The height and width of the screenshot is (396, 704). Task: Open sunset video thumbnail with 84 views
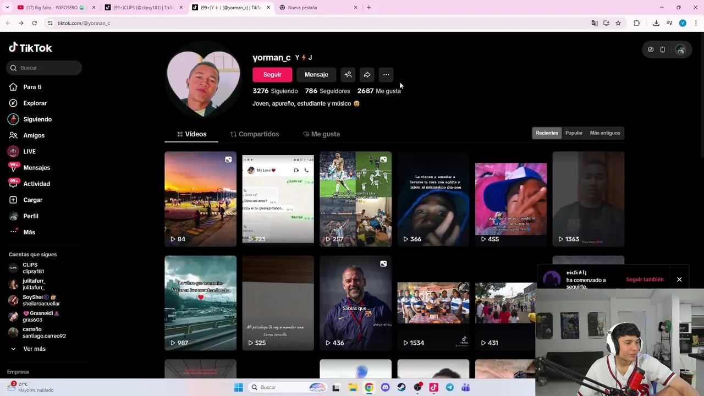(200, 199)
